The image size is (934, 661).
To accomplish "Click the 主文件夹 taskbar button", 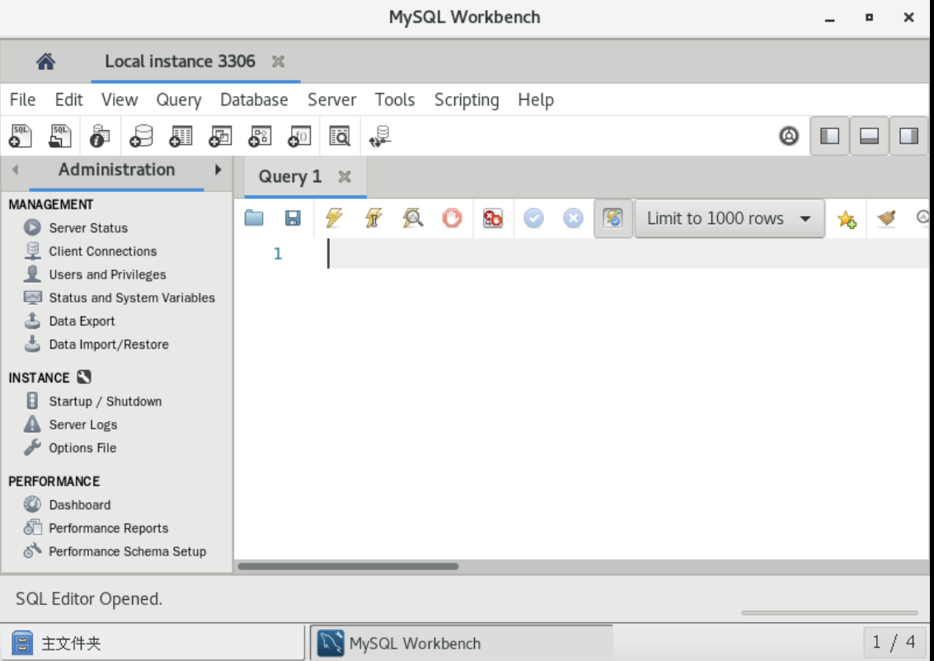I will point(153,643).
